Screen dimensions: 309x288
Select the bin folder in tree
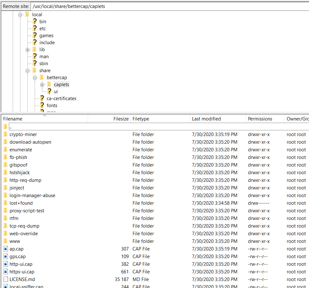[x=43, y=22]
